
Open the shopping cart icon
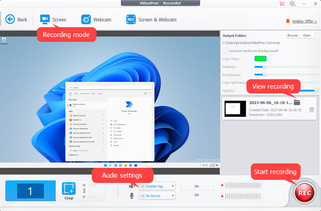click(x=282, y=4)
